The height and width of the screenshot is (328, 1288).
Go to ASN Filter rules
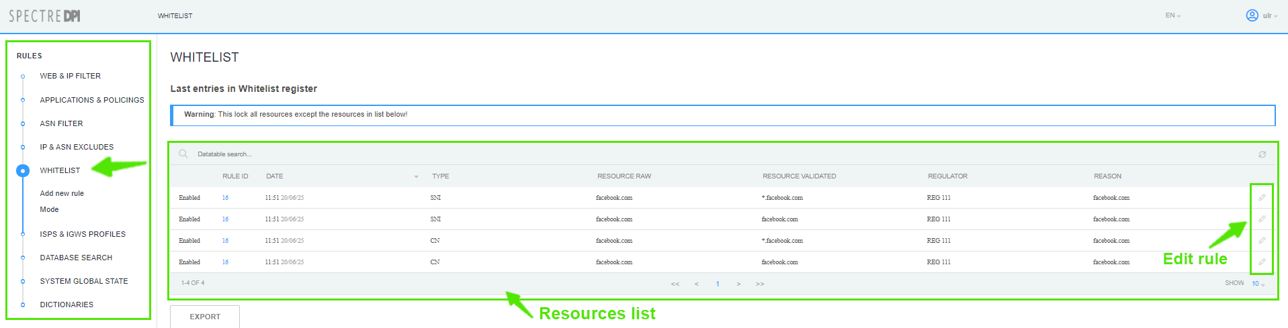click(x=61, y=124)
